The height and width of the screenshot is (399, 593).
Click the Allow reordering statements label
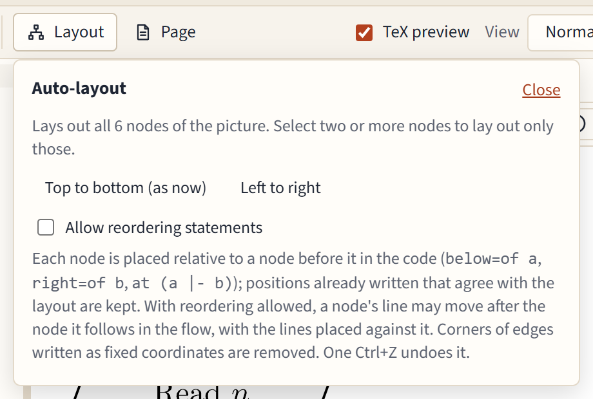coord(164,228)
